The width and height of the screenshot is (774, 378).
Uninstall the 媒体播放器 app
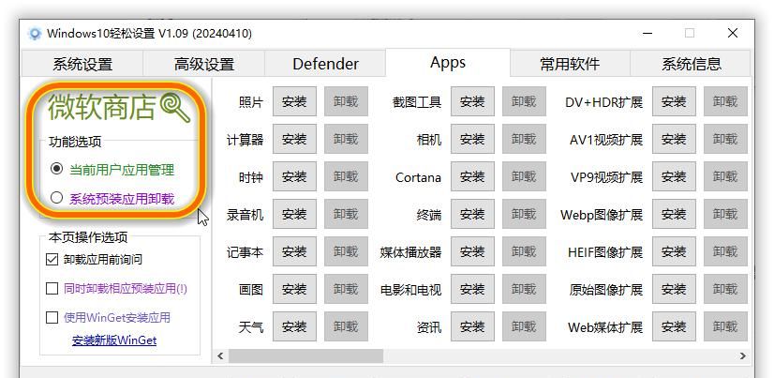pyautogui.click(x=524, y=252)
